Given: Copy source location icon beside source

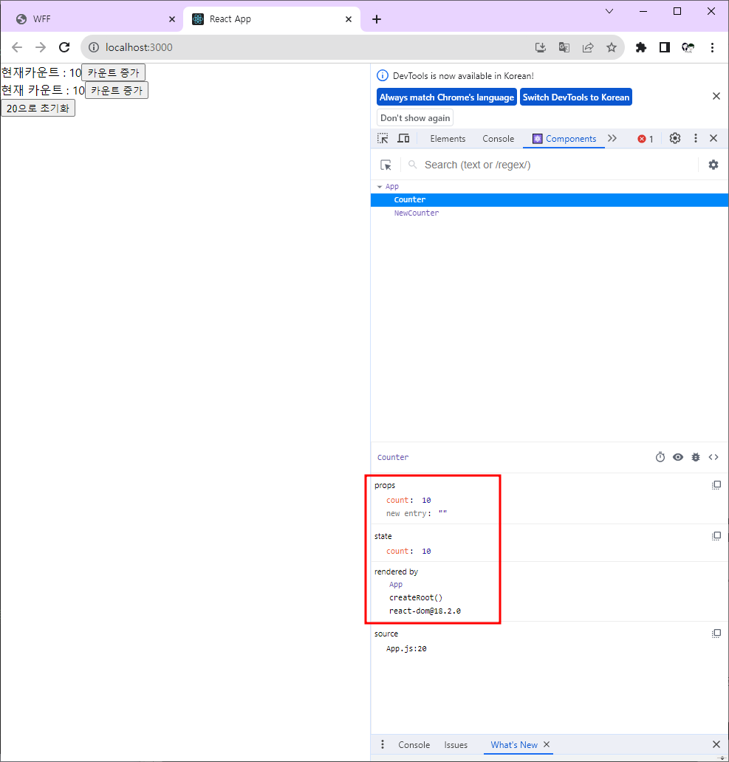Looking at the screenshot, I should 716,634.
